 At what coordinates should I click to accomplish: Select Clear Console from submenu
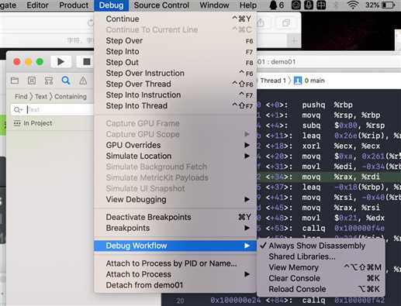320,278
